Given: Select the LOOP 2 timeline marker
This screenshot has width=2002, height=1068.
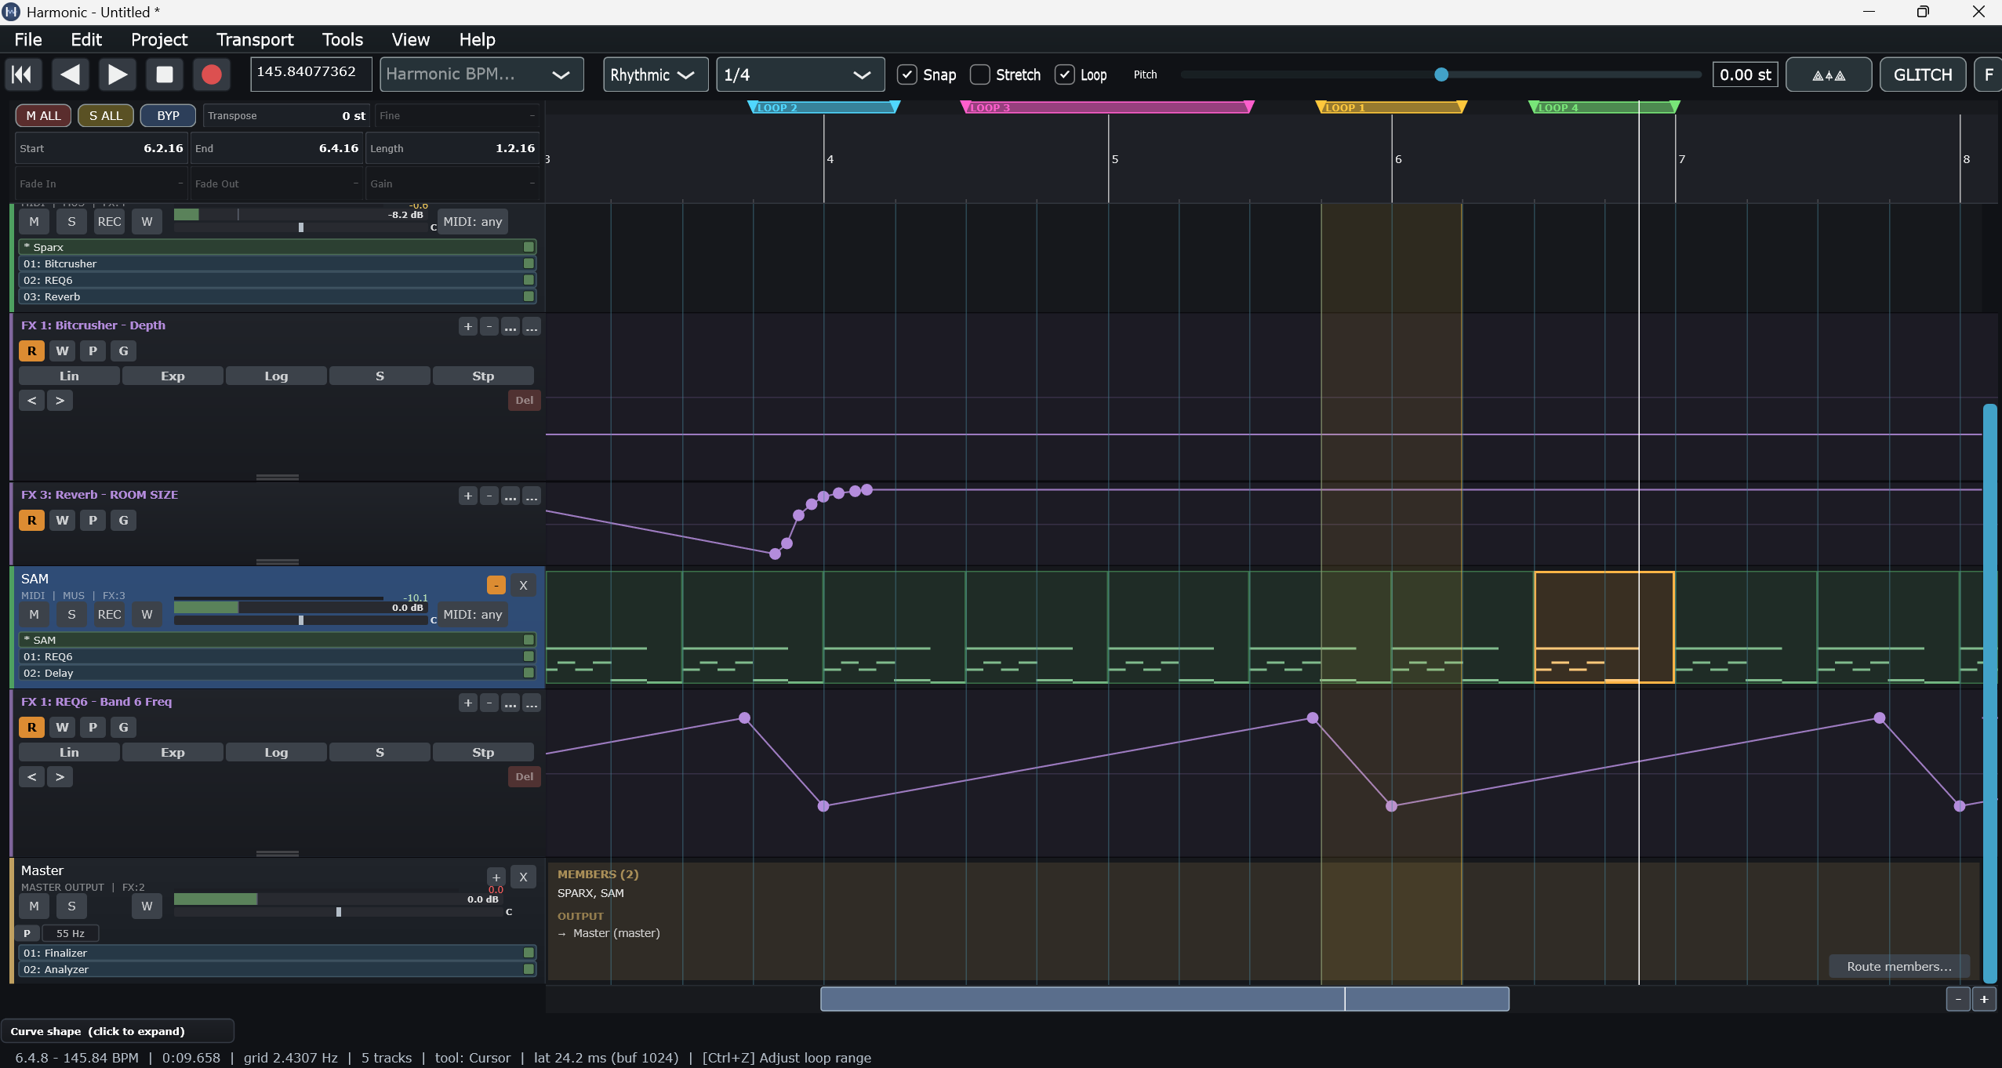Looking at the screenshot, I should click(x=823, y=107).
